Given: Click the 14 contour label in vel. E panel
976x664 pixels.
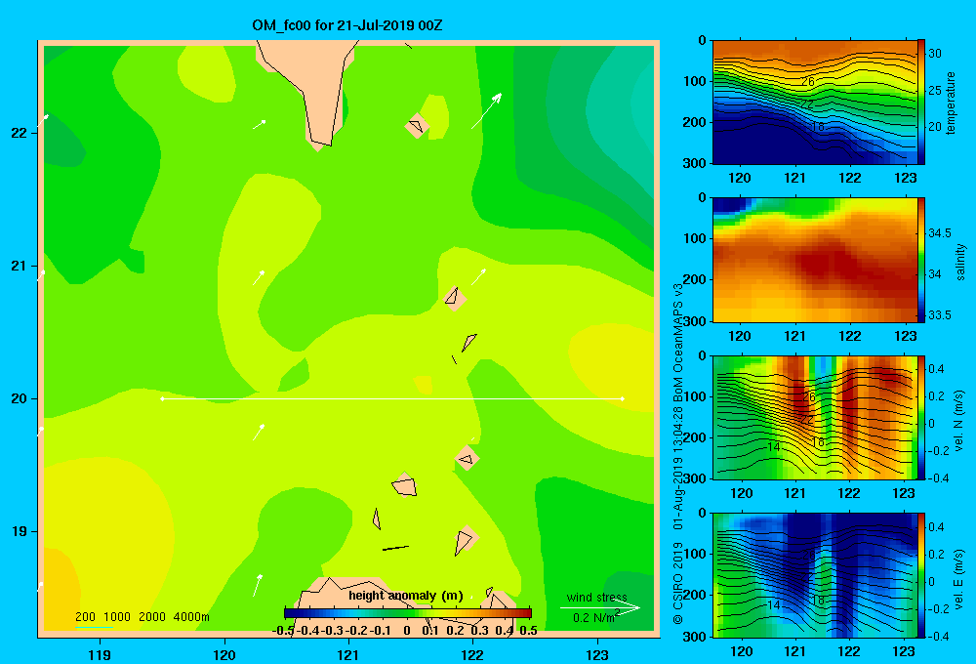Looking at the screenshot, I should (774, 604).
